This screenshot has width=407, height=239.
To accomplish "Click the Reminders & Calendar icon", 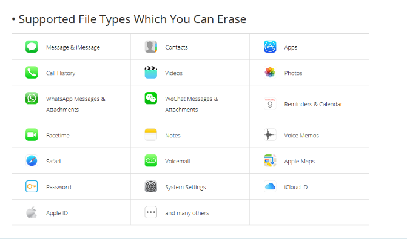I will tap(270, 103).
